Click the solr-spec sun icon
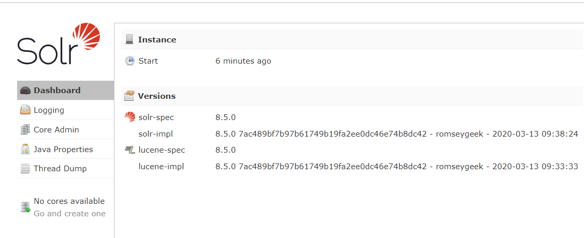584x238 pixels. (129, 117)
